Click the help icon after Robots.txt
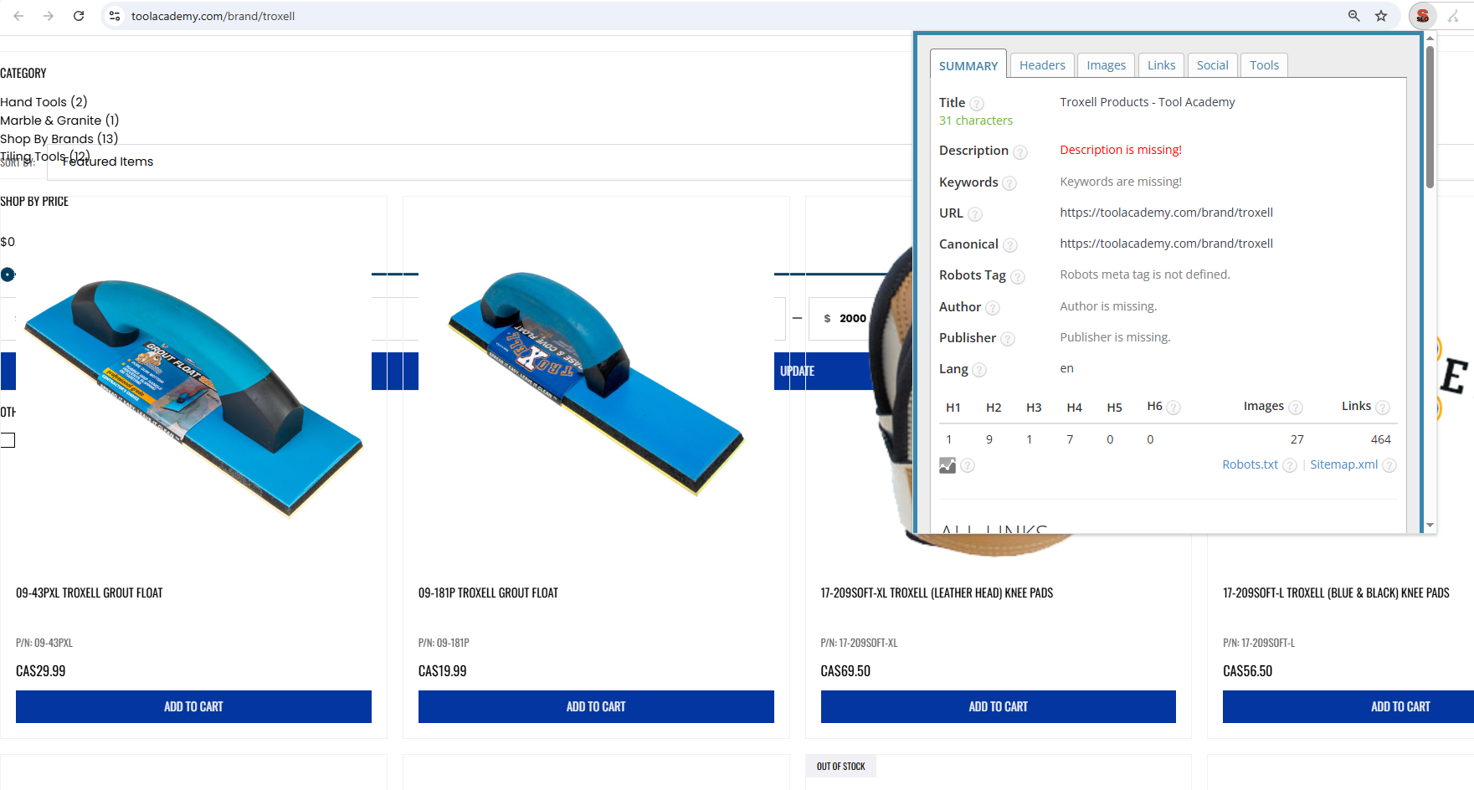 tap(1290, 465)
